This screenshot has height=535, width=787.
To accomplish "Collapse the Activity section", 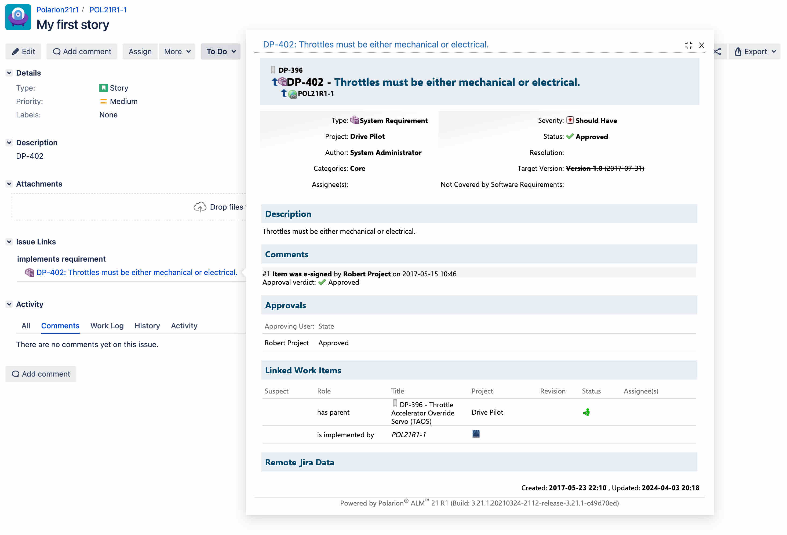I will [x=9, y=304].
